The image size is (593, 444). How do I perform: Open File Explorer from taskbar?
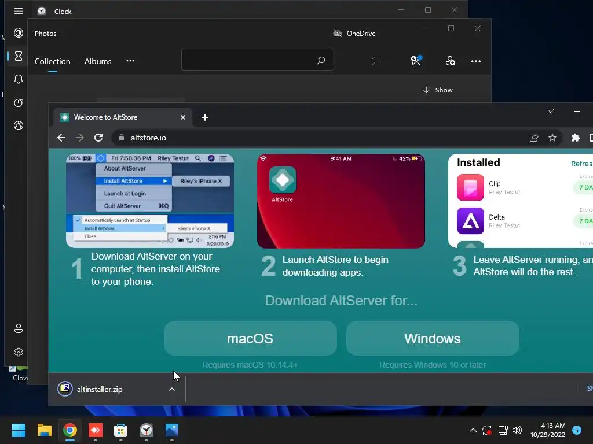[x=44, y=430]
